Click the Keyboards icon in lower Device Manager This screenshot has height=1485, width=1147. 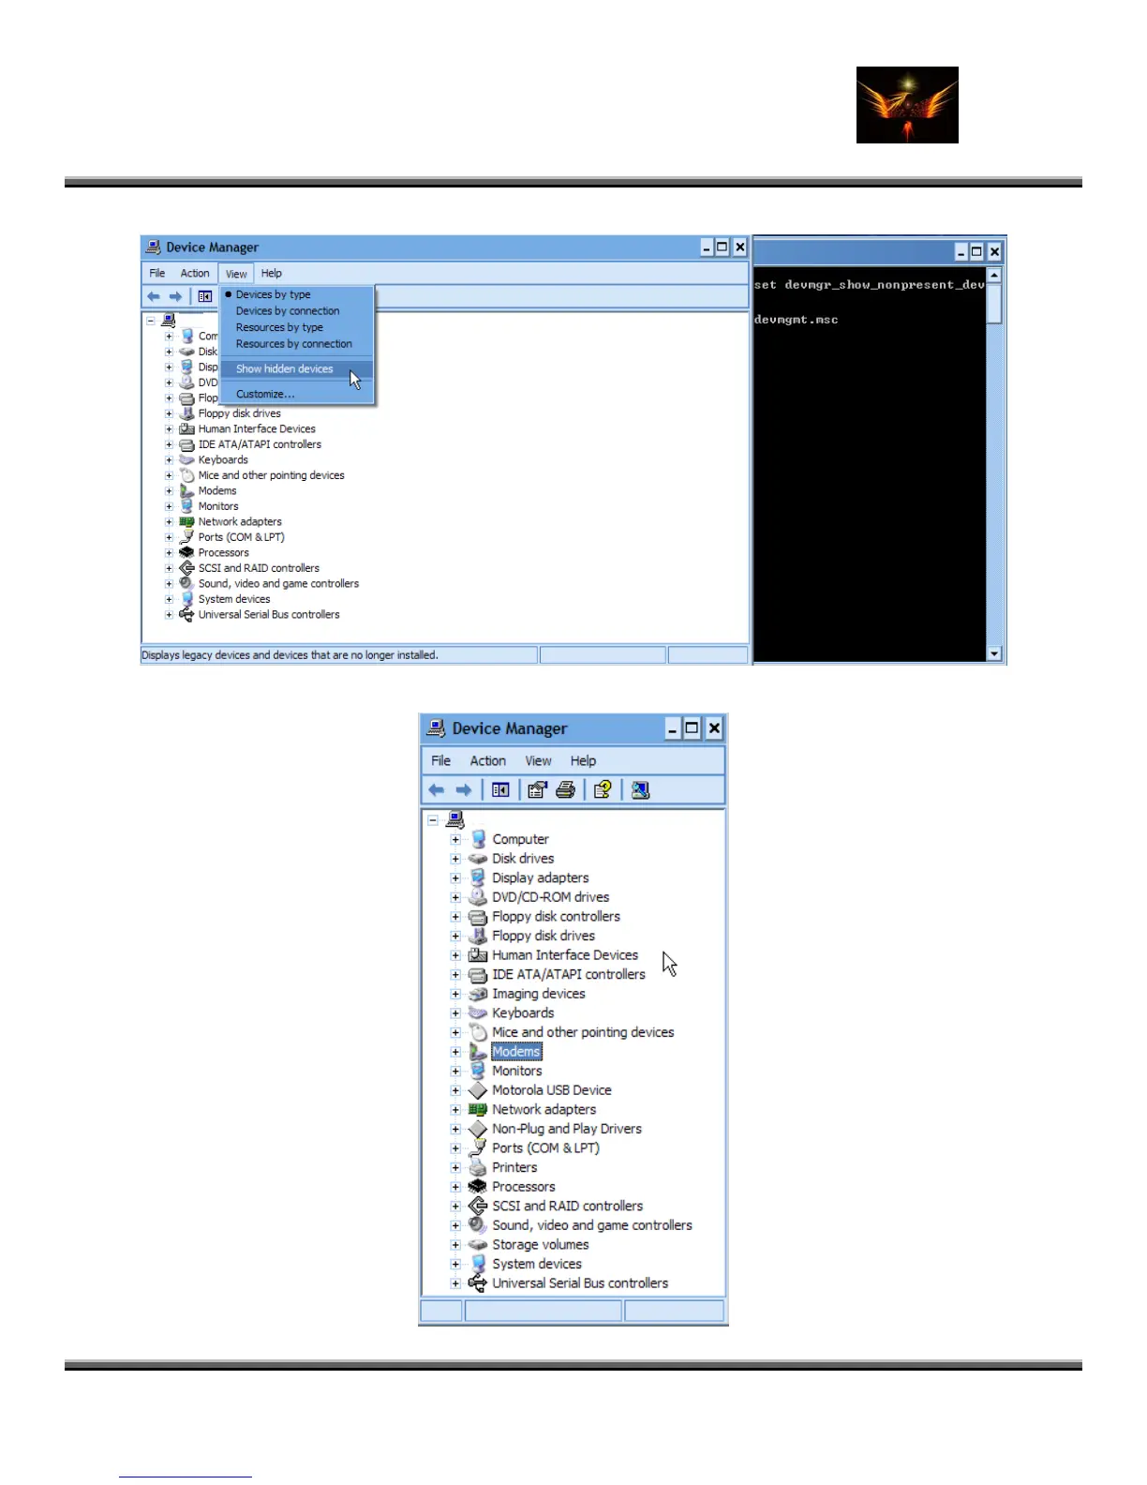[x=478, y=1012]
